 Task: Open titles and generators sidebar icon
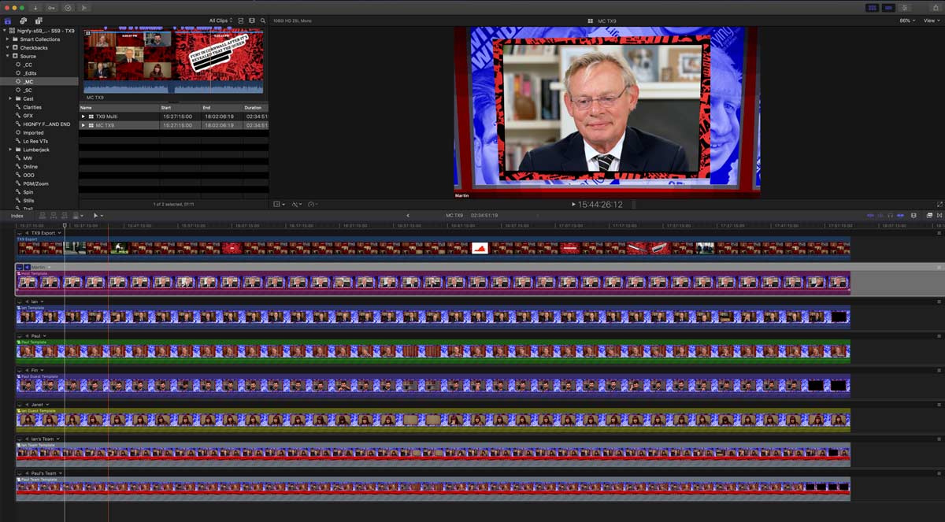39,20
